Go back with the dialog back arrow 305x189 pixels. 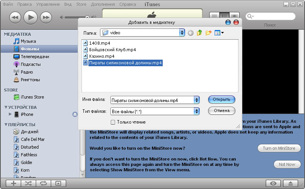191,33
